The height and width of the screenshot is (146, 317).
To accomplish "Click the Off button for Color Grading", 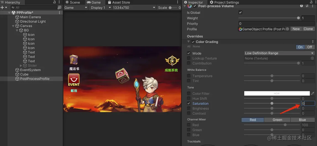I will [310, 47].
